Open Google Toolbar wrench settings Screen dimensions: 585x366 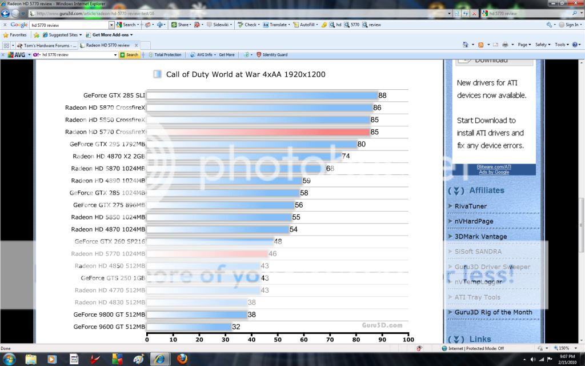coord(550,25)
